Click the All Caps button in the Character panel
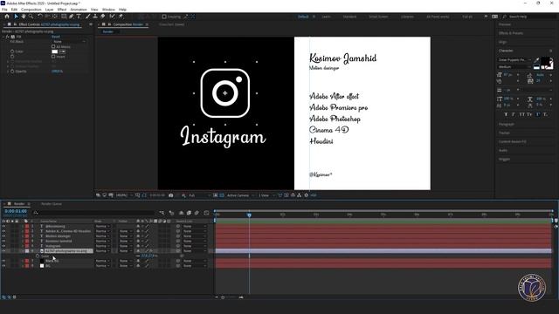Screen dimensions: 559x314 522,114
